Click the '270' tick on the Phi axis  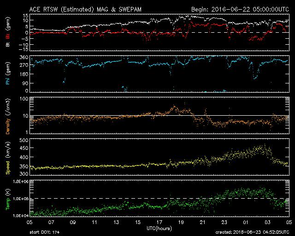point(24,65)
